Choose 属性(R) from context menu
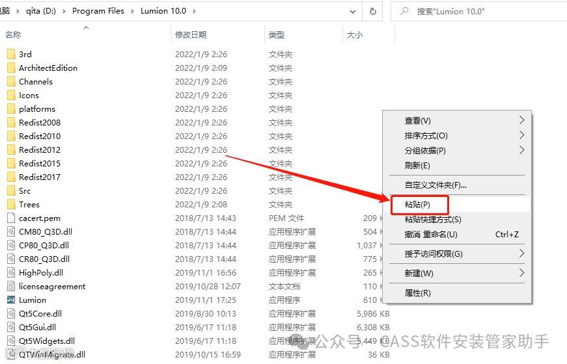Image resolution: width=567 pixels, height=364 pixels. click(458, 293)
